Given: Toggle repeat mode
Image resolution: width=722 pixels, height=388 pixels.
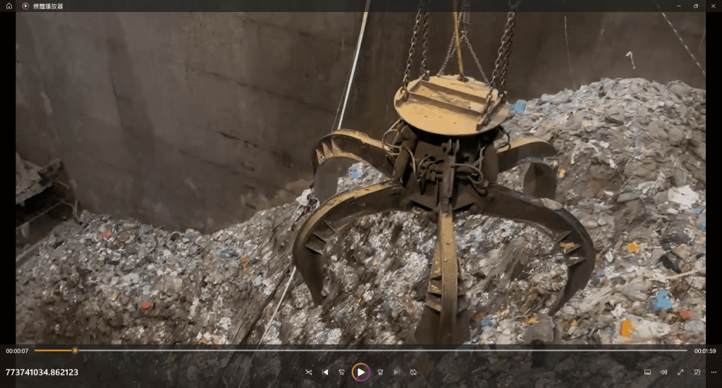Looking at the screenshot, I should (413, 372).
